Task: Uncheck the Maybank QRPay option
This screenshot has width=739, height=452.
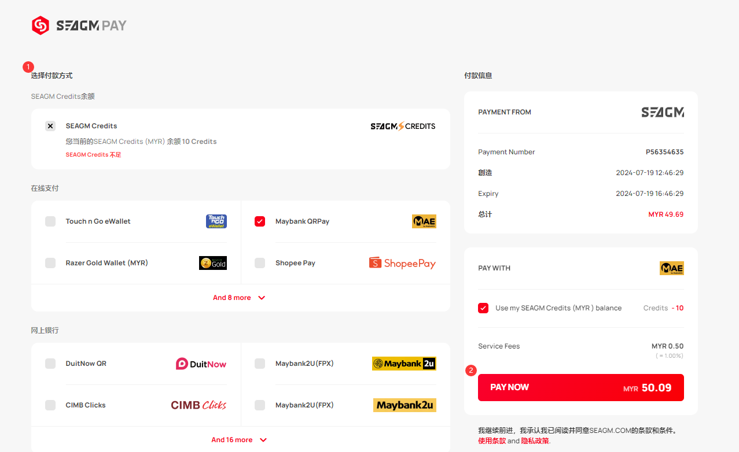Action: [x=260, y=221]
